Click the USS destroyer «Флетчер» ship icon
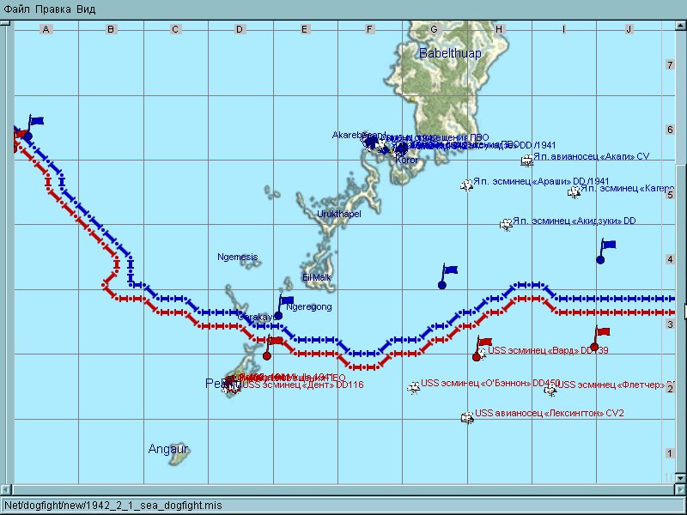 (550, 389)
